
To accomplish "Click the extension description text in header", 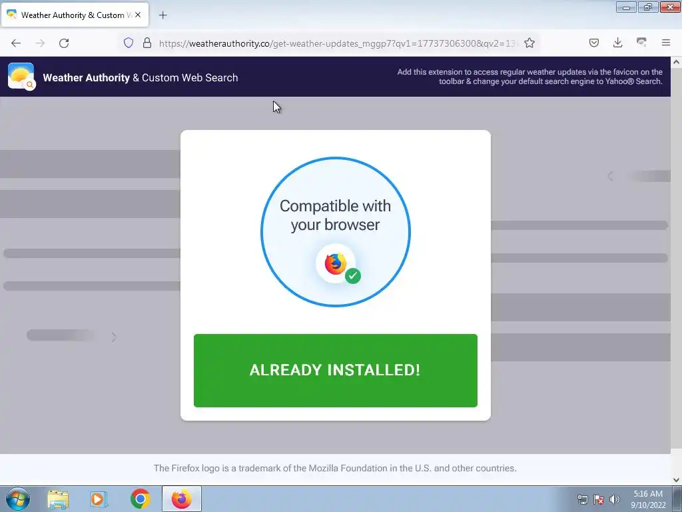I will click(x=529, y=77).
